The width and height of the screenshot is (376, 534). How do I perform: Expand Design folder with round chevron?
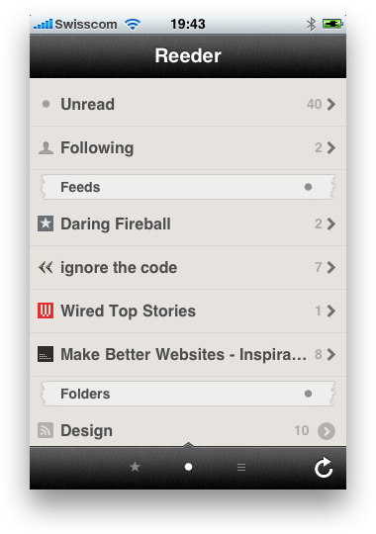pos(327,431)
